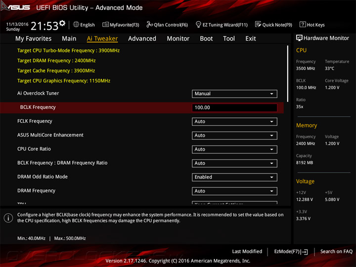The height and width of the screenshot is (267, 356).
Task: Expand ASUS MultiCore Enhancement dropdown
Action: [x=234, y=135]
